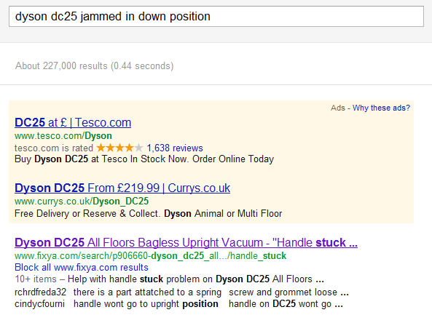Click the 'Ads' label in the ad box
Viewport: 432px width, 315px height.
[338, 108]
